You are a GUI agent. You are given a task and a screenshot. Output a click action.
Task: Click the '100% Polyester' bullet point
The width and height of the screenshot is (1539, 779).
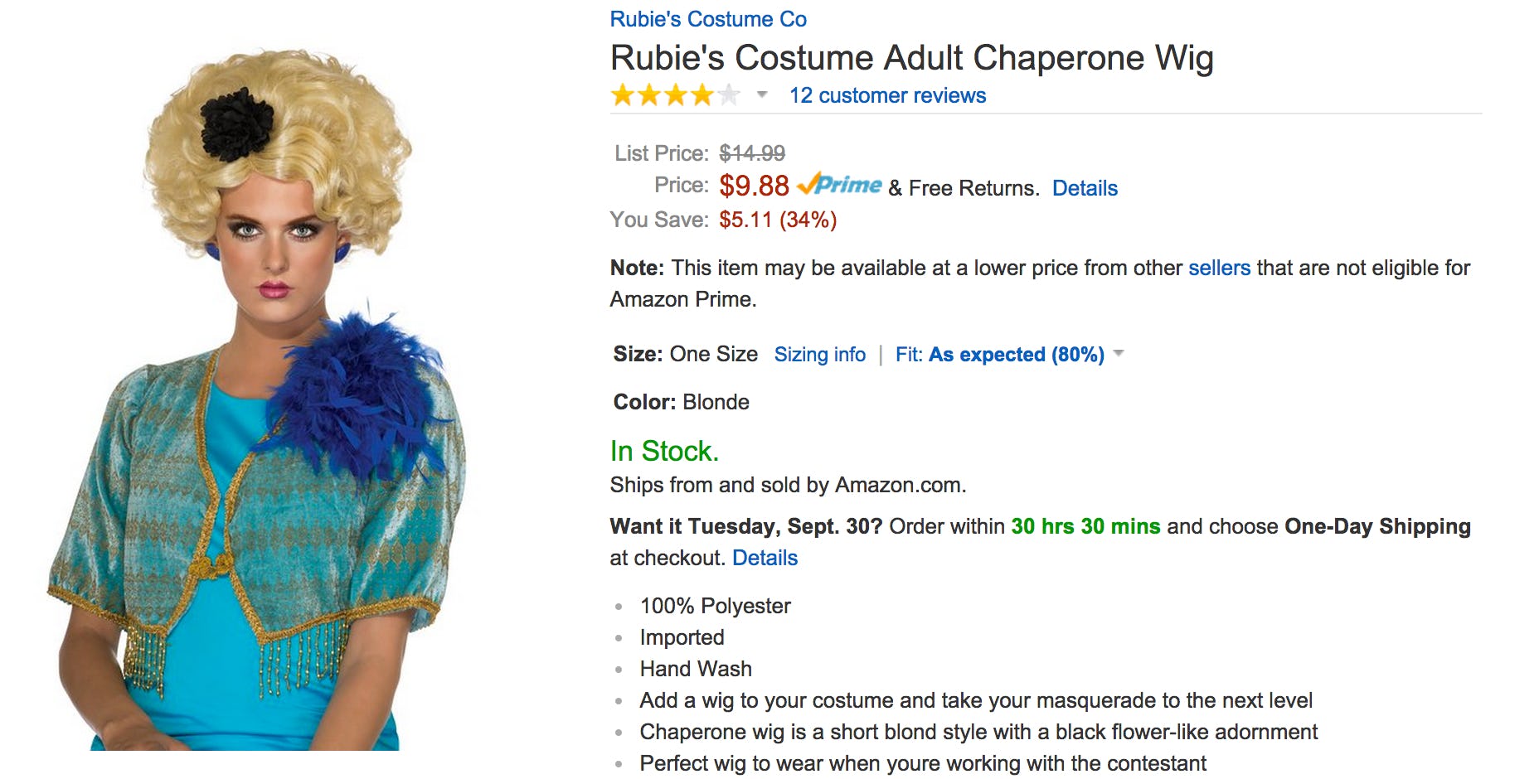[x=715, y=606]
